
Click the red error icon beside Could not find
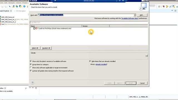tap(36, 28)
